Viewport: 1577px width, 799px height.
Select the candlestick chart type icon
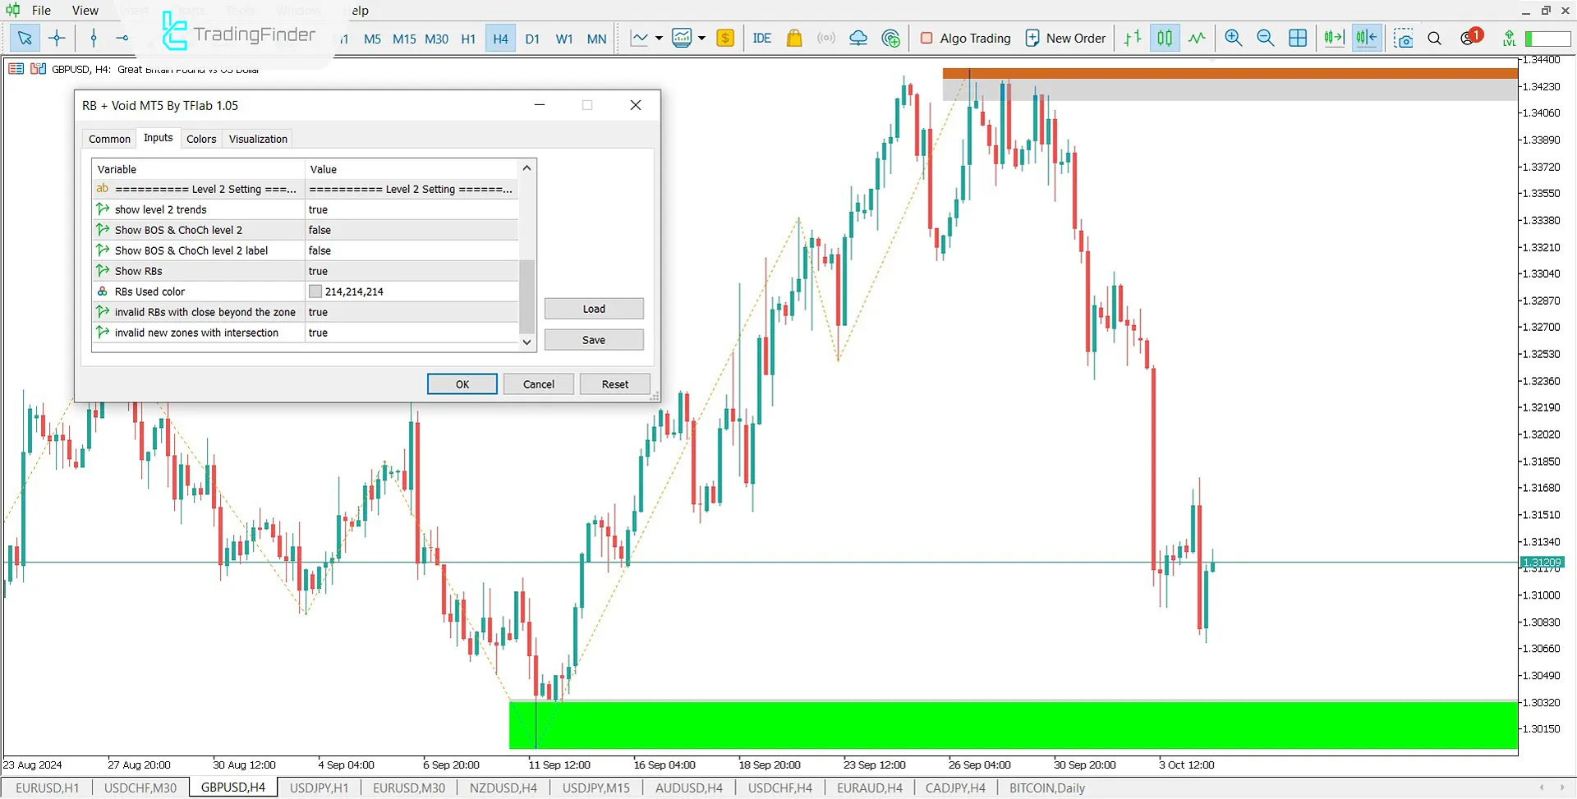(x=1165, y=38)
